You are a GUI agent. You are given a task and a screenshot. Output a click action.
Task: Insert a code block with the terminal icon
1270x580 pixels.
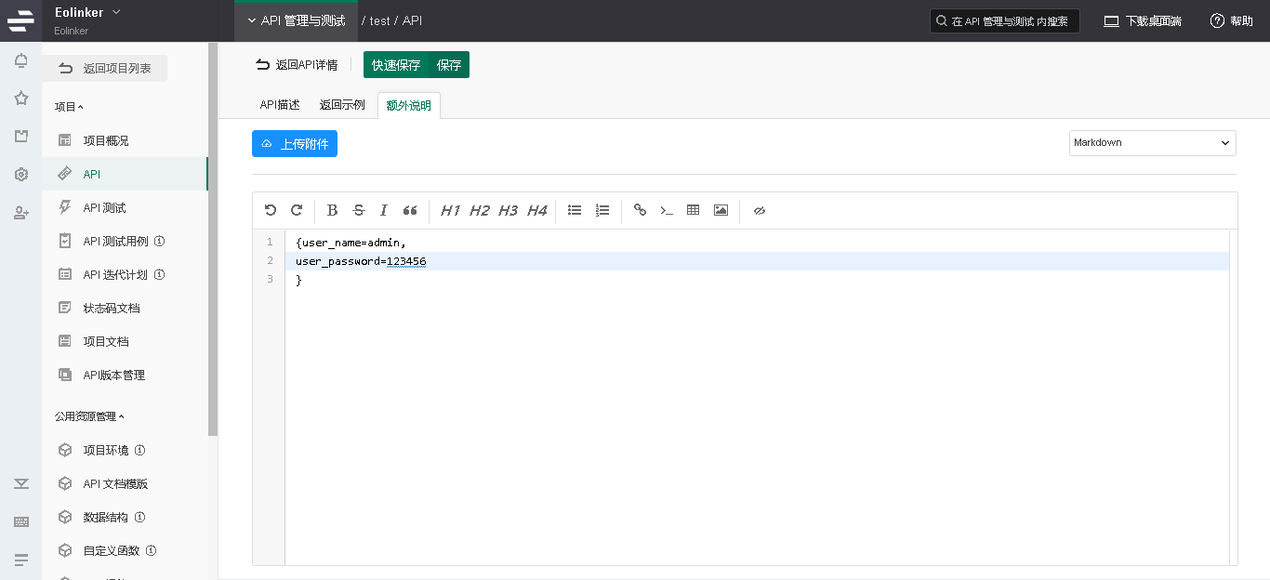tap(667, 210)
